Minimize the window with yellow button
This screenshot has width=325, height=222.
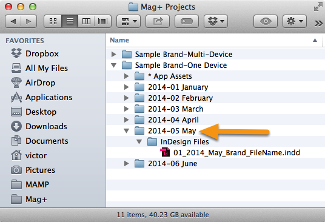(x=21, y=7)
